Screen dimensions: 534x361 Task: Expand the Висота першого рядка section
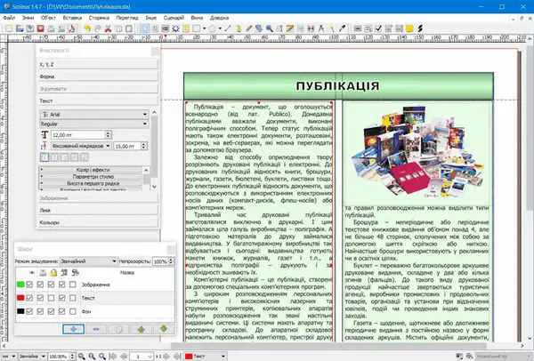[91, 183]
